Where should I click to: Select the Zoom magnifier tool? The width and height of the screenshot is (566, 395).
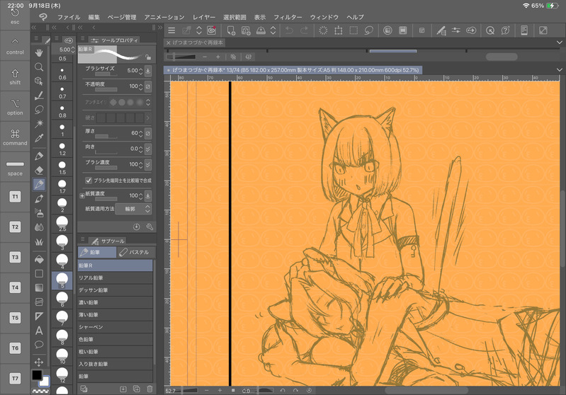pyautogui.click(x=39, y=67)
